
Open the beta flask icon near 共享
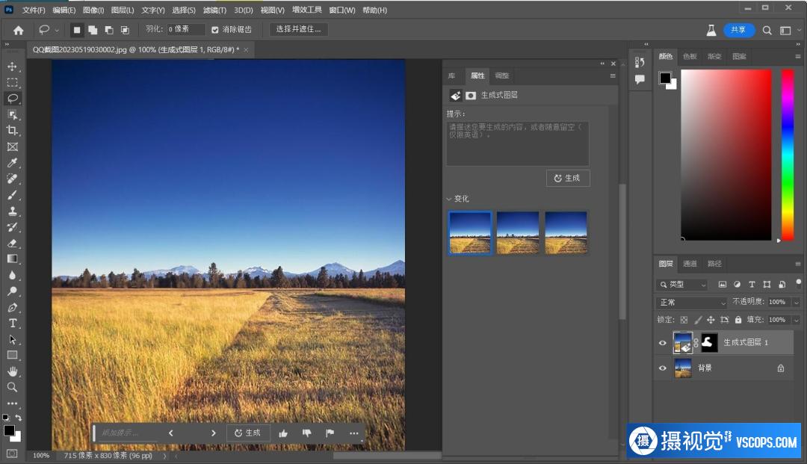pos(711,31)
